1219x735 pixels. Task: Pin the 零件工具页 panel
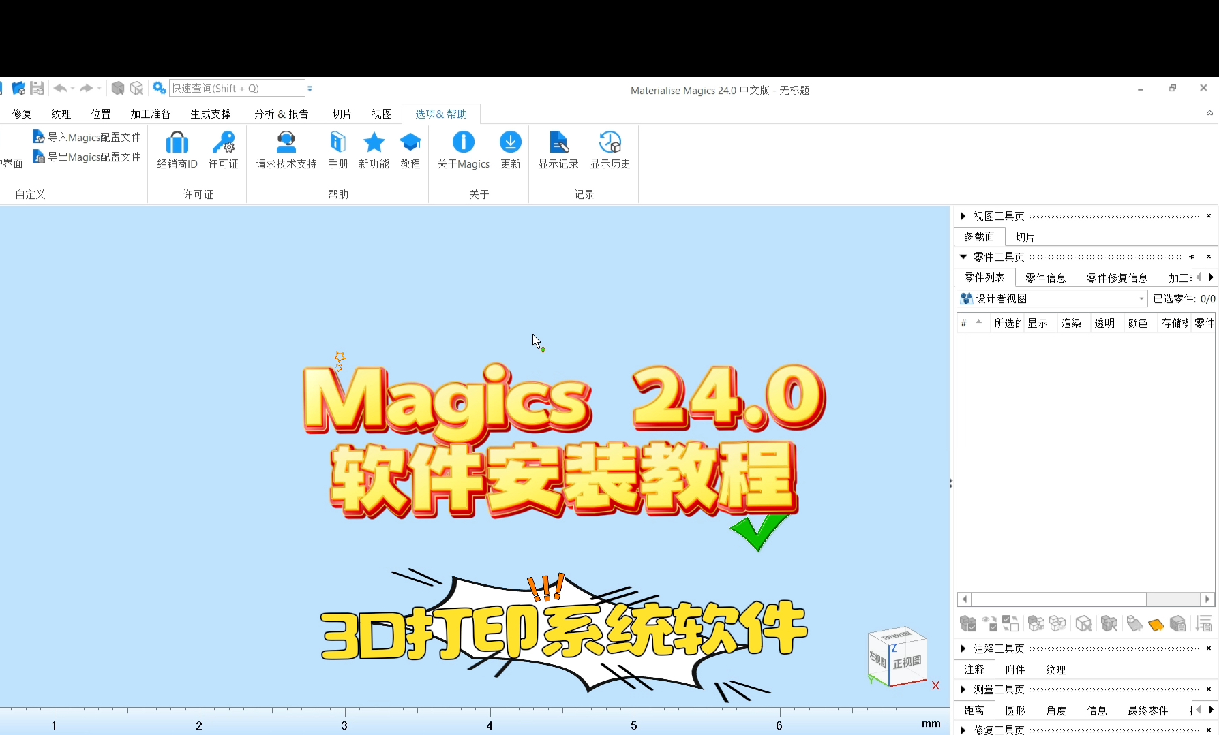point(1192,257)
